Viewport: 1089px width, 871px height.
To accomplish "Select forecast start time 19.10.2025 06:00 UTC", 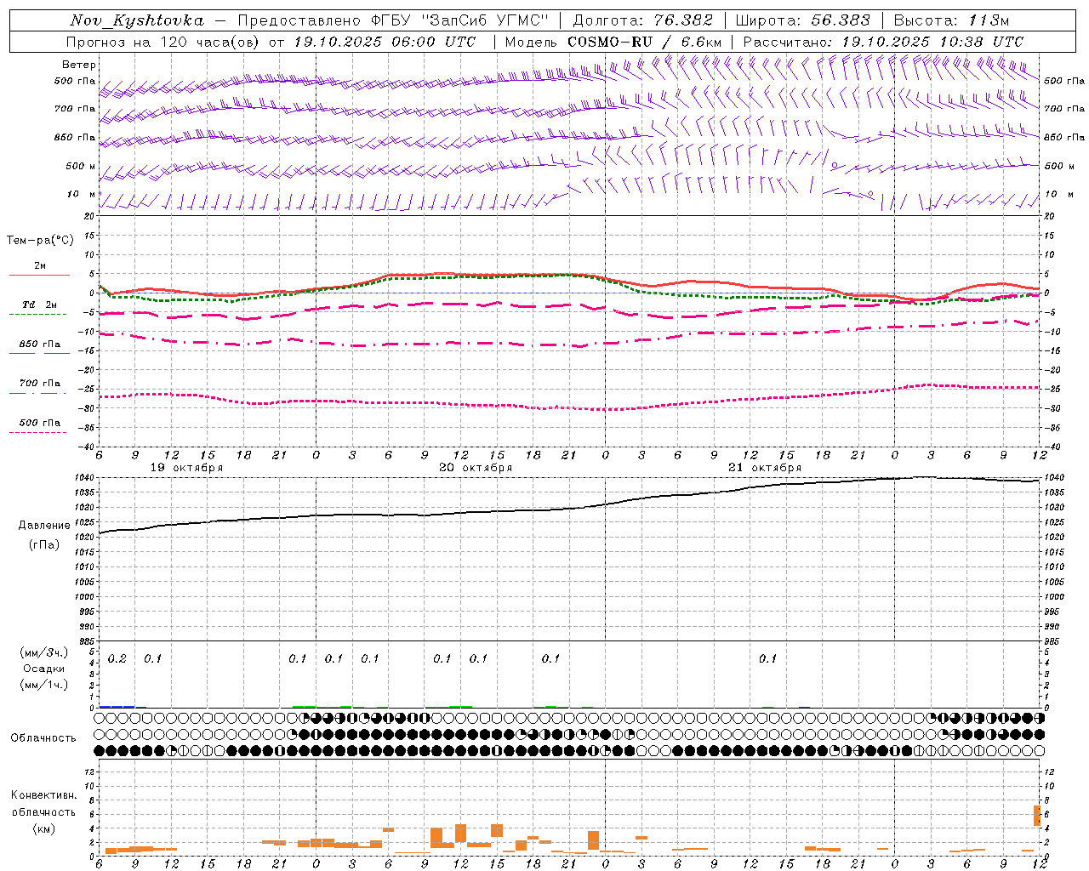I will [x=385, y=42].
